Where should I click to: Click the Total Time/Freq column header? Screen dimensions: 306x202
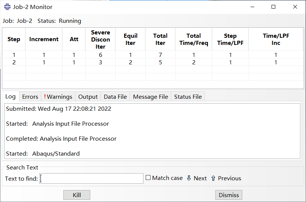193,39
